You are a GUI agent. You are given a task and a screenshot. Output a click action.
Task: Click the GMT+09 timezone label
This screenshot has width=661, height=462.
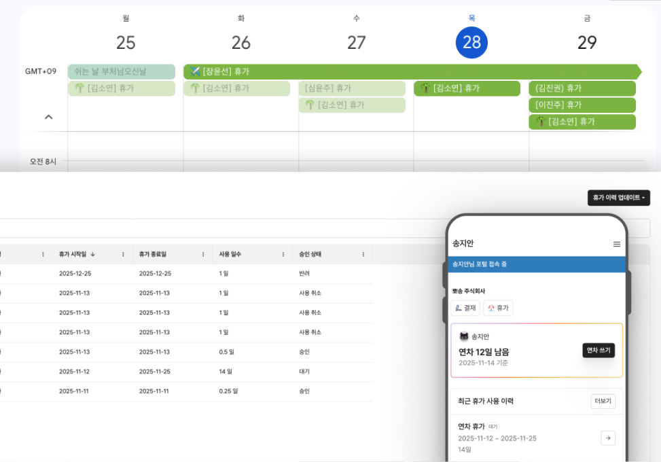tap(41, 71)
